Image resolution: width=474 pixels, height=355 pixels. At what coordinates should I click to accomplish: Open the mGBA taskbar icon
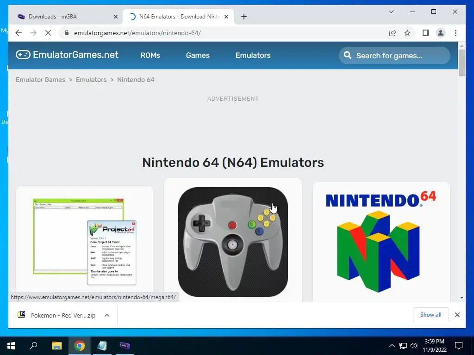(125, 346)
